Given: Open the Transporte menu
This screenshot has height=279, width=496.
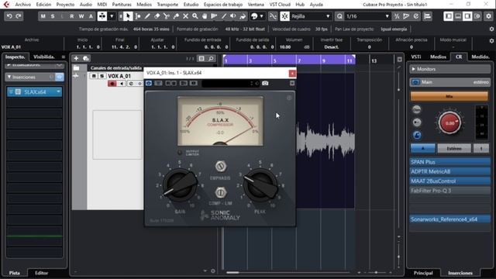Looking at the screenshot, I should pos(167,5).
